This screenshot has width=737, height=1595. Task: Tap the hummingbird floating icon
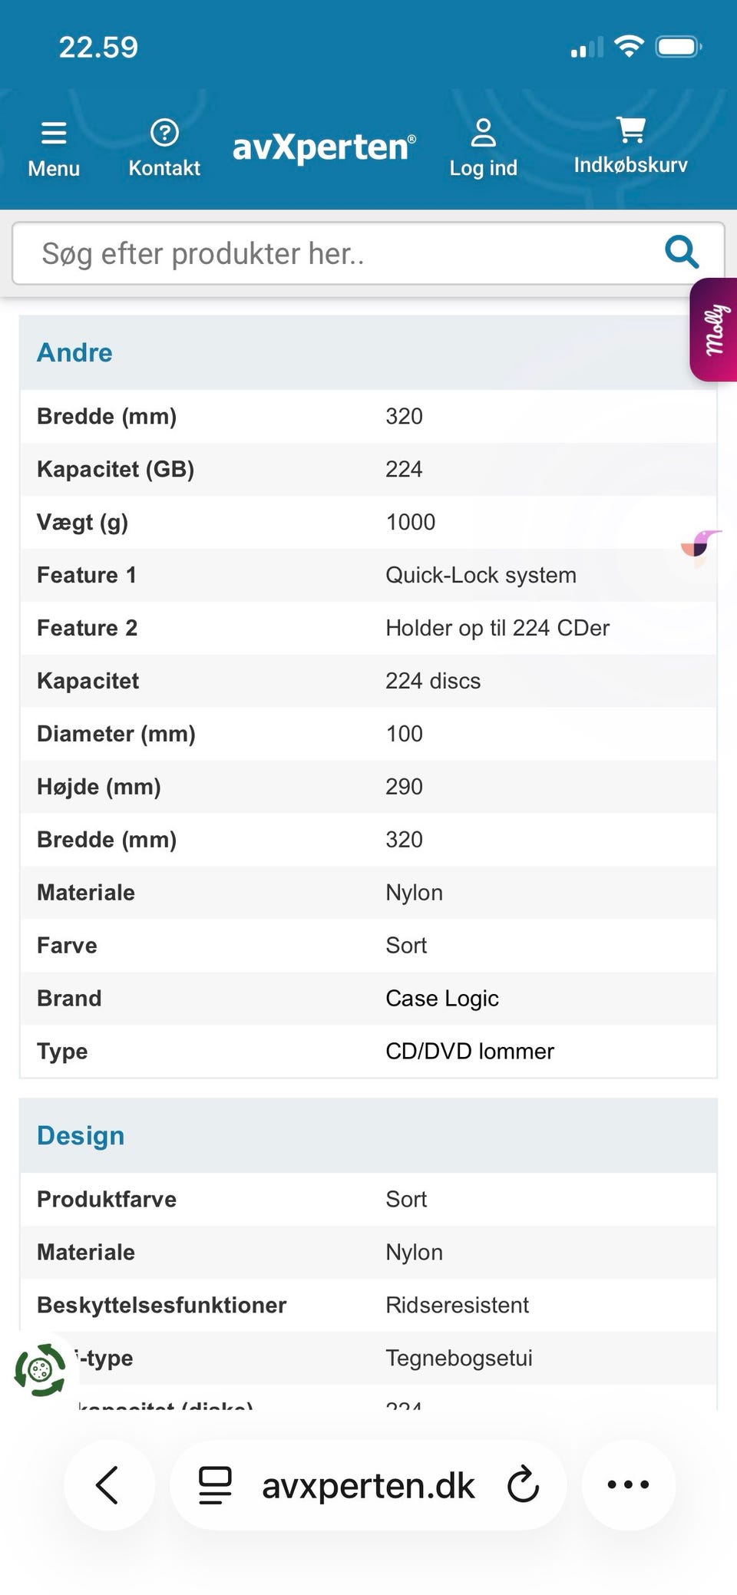pyautogui.click(x=700, y=547)
